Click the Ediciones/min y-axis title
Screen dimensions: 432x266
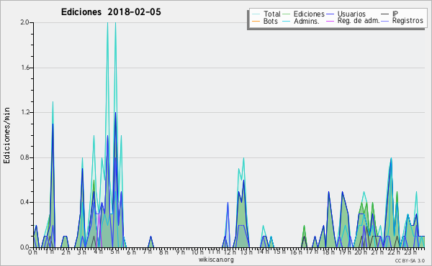tap(6, 135)
